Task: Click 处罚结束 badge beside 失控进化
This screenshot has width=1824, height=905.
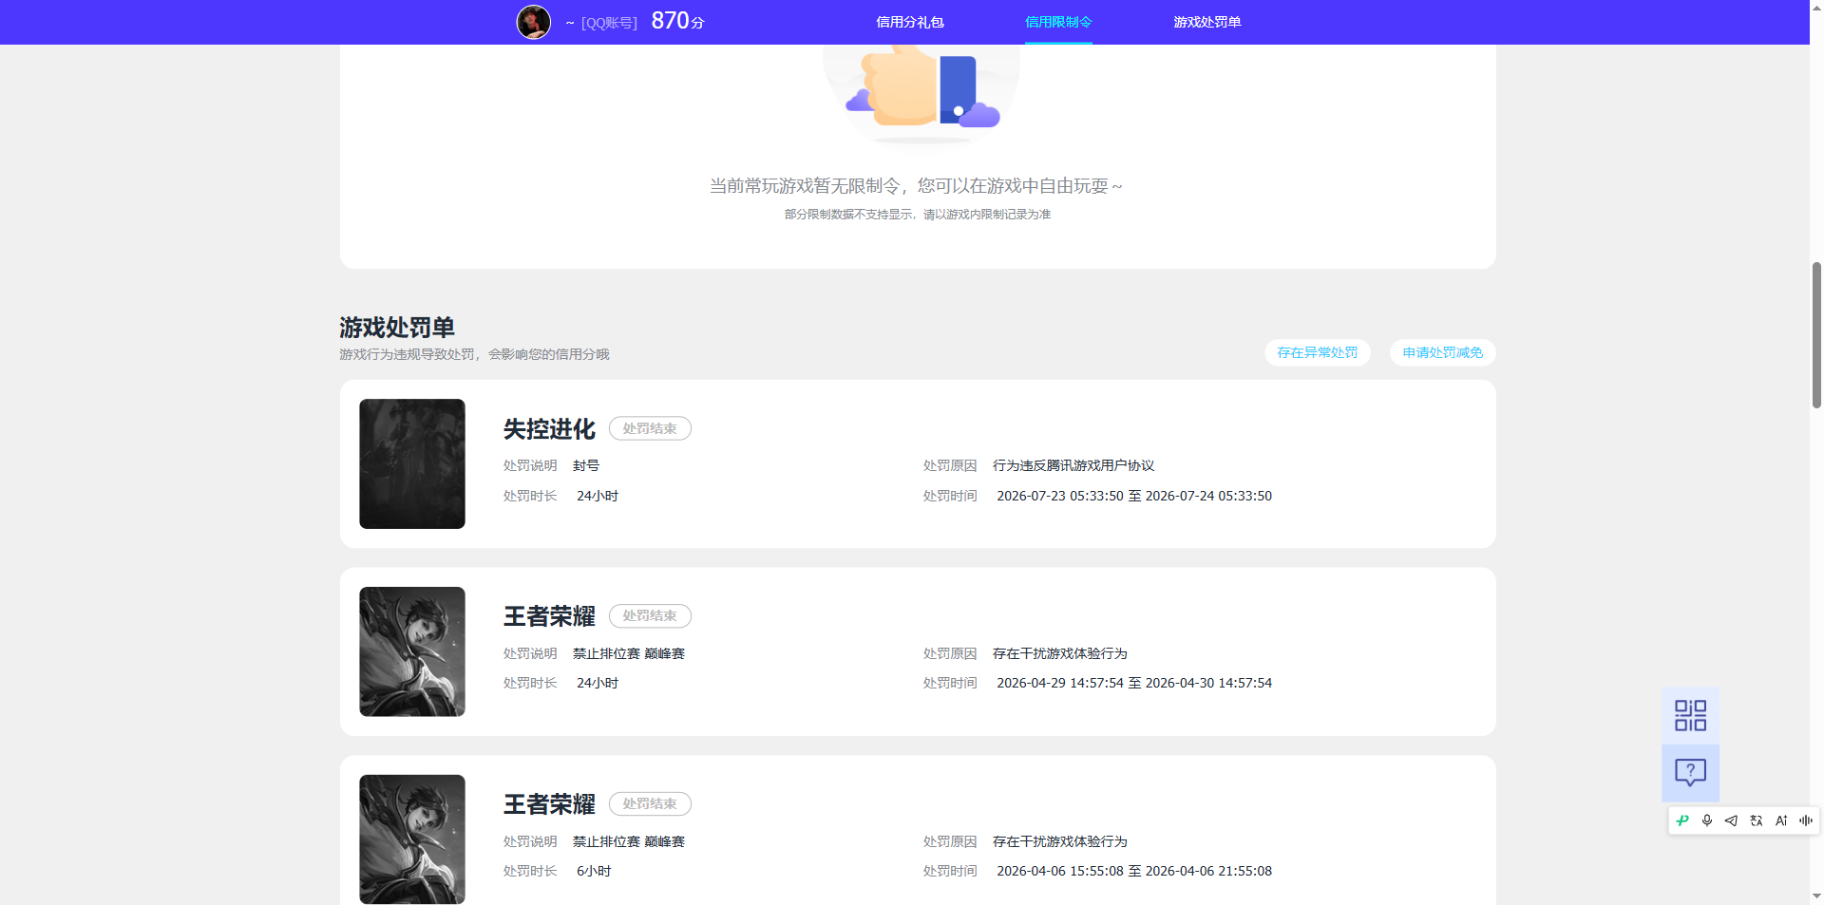Action: [x=650, y=428]
